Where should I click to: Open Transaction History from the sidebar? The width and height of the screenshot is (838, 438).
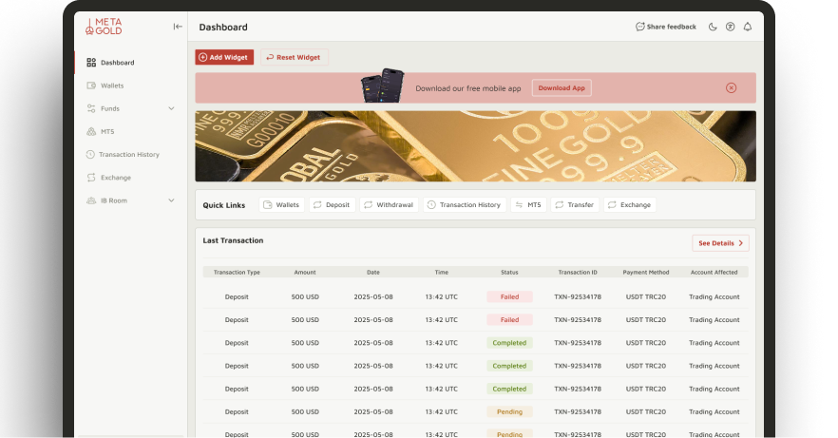pyautogui.click(x=129, y=154)
